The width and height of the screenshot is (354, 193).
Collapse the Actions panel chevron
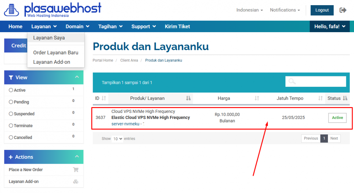(77, 157)
